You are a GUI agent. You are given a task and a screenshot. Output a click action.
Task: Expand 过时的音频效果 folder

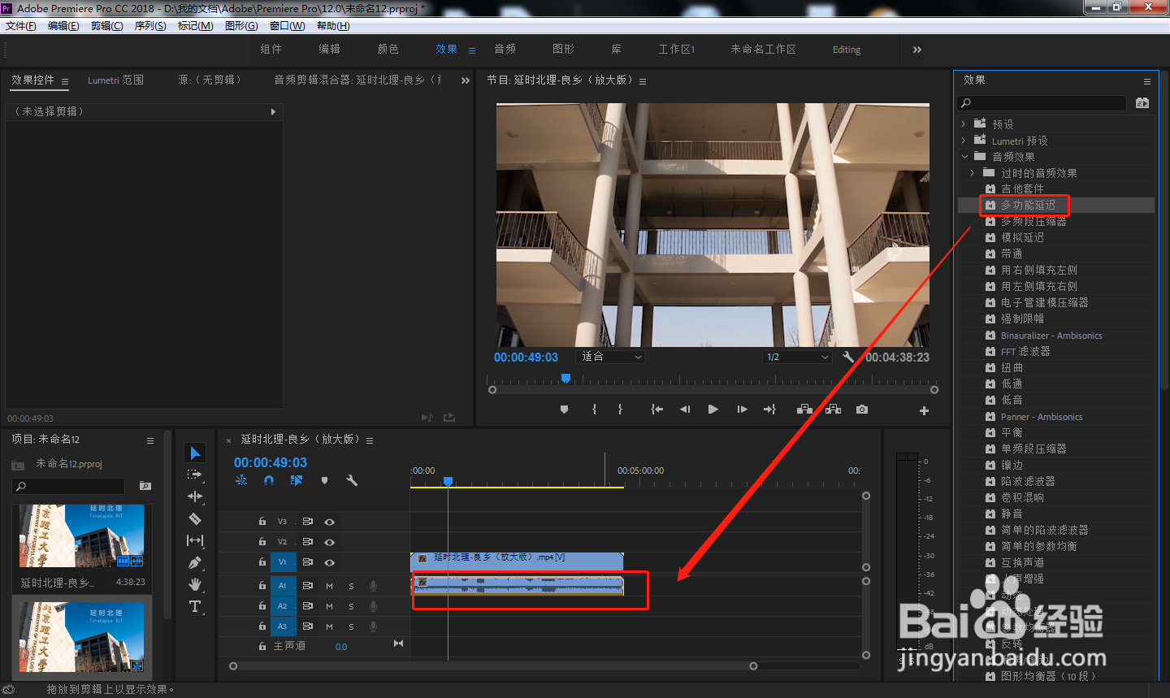[x=973, y=173]
